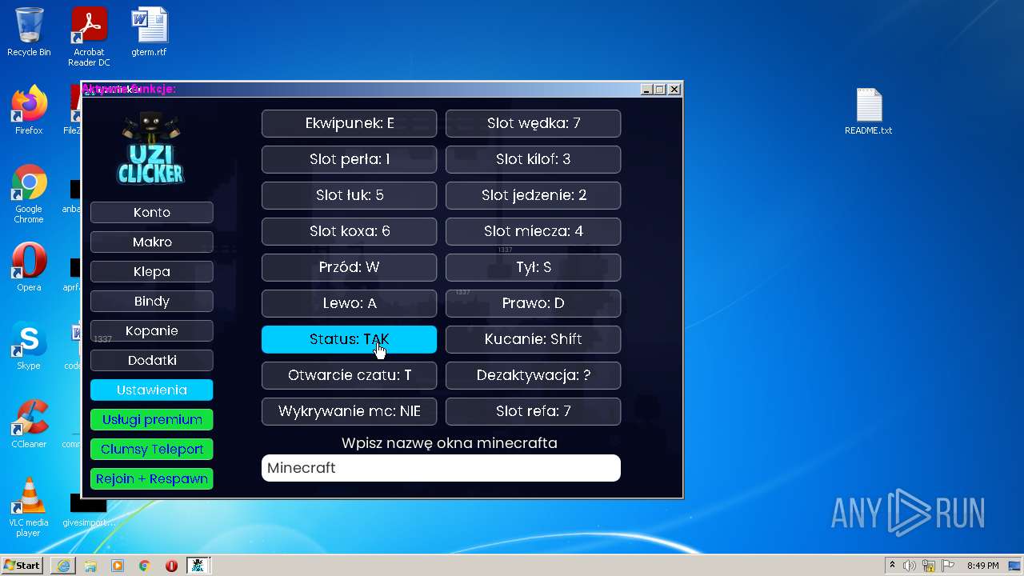This screenshot has width=1024, height=576.
Task: Toggle the Status: TAK option
Action: click(350, 339)
